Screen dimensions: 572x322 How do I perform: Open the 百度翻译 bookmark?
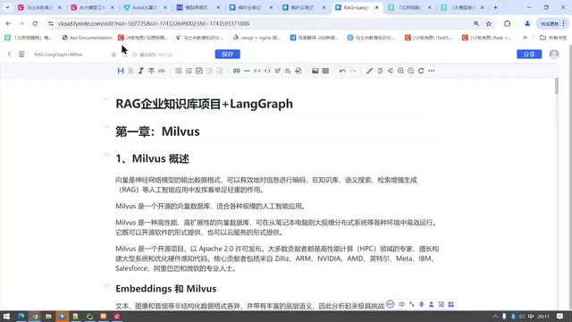tap(315, 38)
